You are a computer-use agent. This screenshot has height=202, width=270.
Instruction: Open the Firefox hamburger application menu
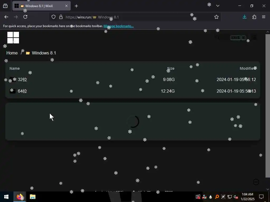(264, 17)
